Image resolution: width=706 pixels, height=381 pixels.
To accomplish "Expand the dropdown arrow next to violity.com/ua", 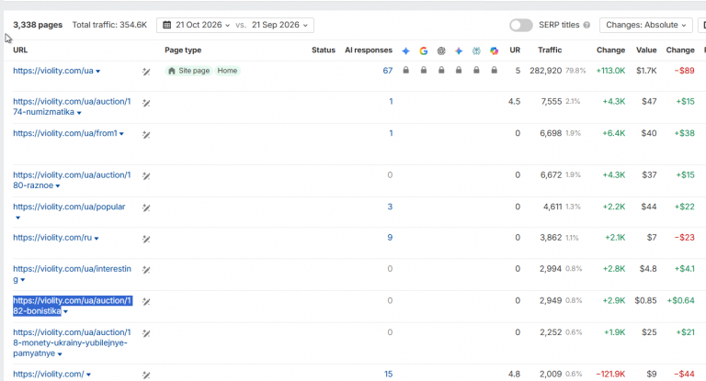I will pyautogui.click(x=98, y=72).
